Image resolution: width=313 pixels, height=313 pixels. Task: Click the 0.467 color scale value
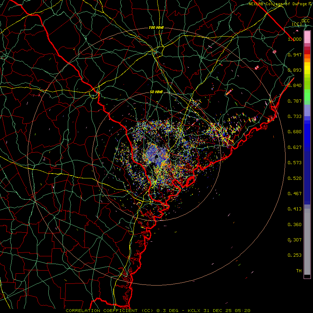295,194
